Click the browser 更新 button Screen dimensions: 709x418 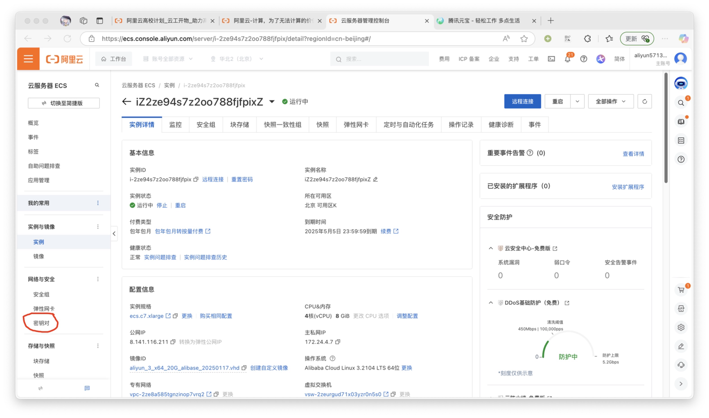(637, 39)
